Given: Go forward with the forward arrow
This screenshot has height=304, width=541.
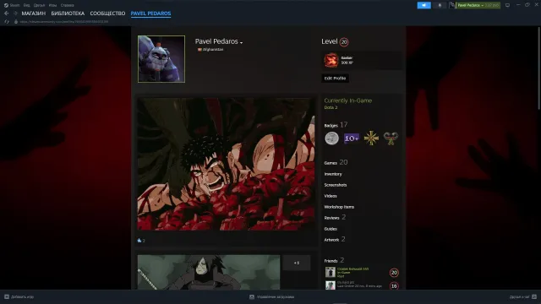Looking at the screenshot, I should coord(15,14).
